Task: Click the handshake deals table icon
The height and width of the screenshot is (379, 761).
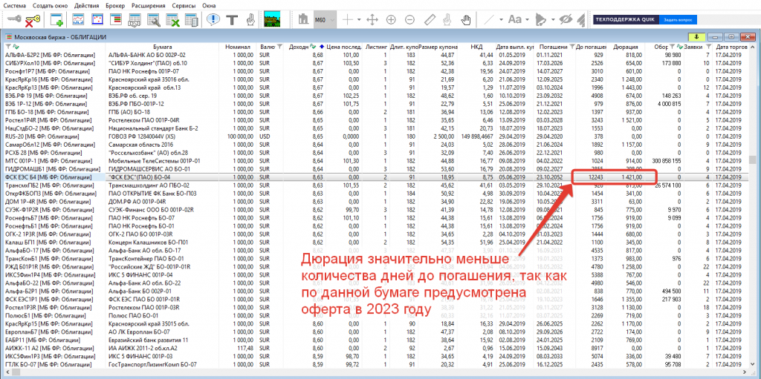Action: (x=135, y=20)
